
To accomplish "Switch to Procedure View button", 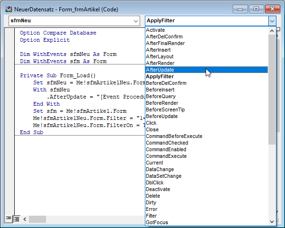I will [x=9, y=219].
